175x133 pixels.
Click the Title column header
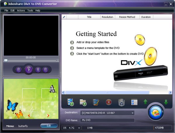click(89, 17)
